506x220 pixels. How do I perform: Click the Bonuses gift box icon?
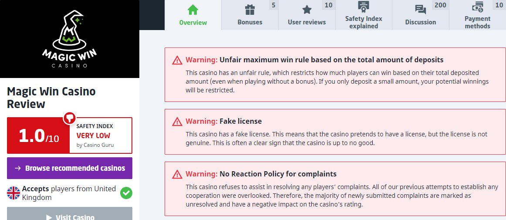click(x=250, y=10)
